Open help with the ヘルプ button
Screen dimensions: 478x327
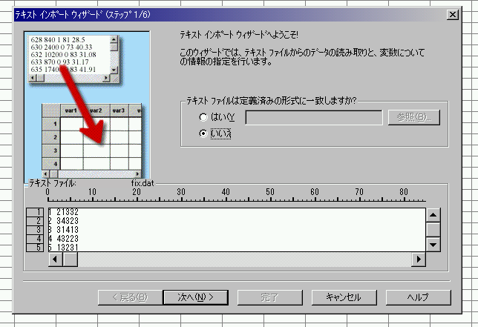418,297
